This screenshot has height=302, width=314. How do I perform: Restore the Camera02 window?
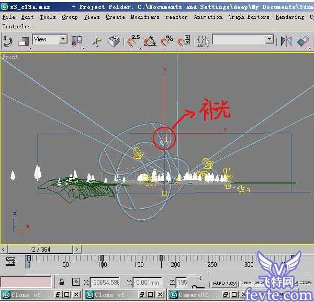click(226, 295)
